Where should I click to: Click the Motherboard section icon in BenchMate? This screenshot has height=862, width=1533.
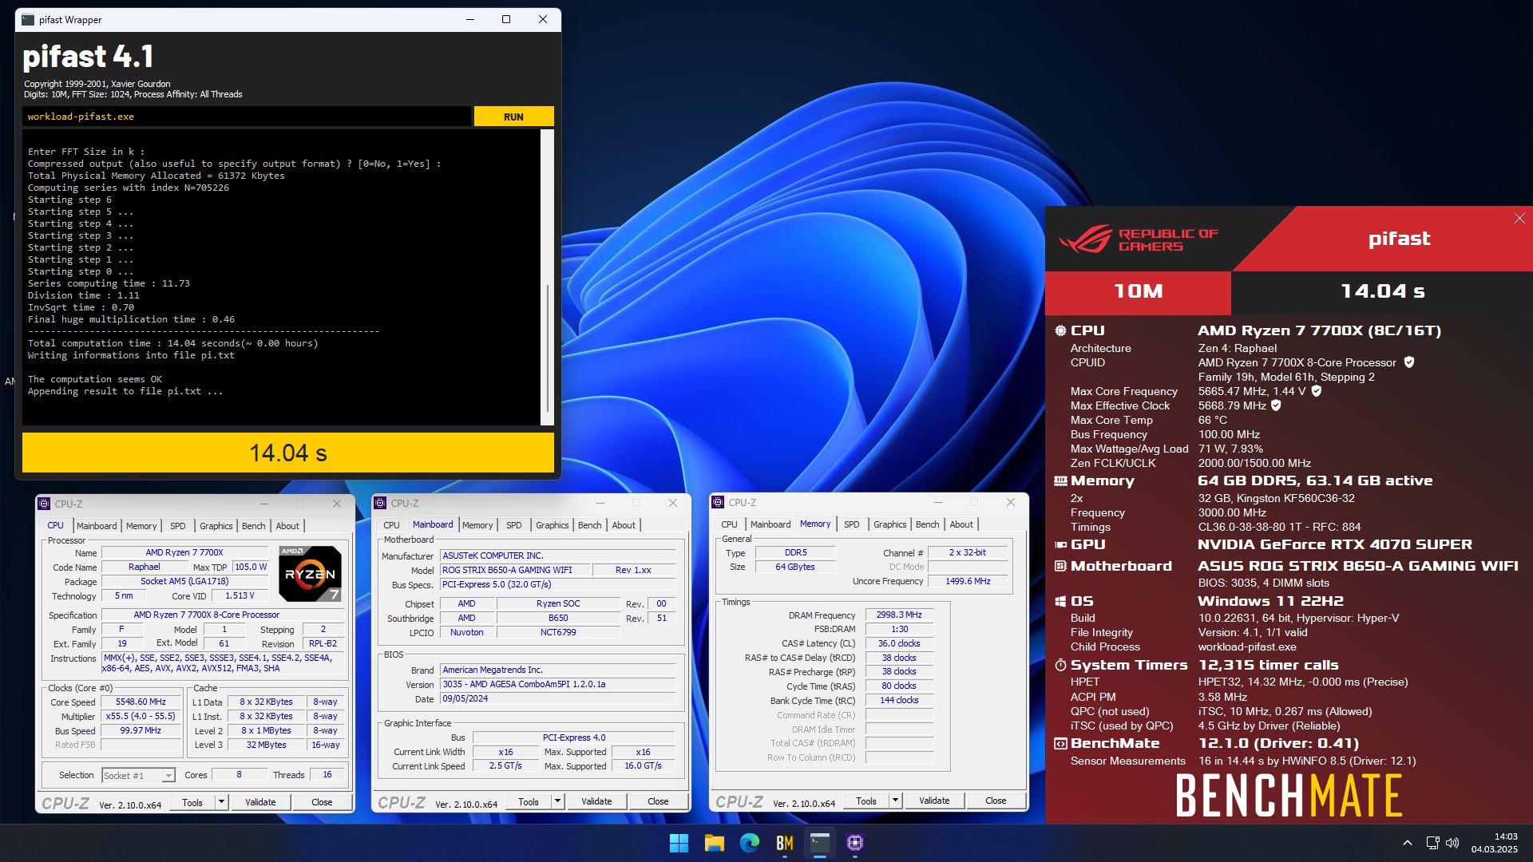(1060, 566)
